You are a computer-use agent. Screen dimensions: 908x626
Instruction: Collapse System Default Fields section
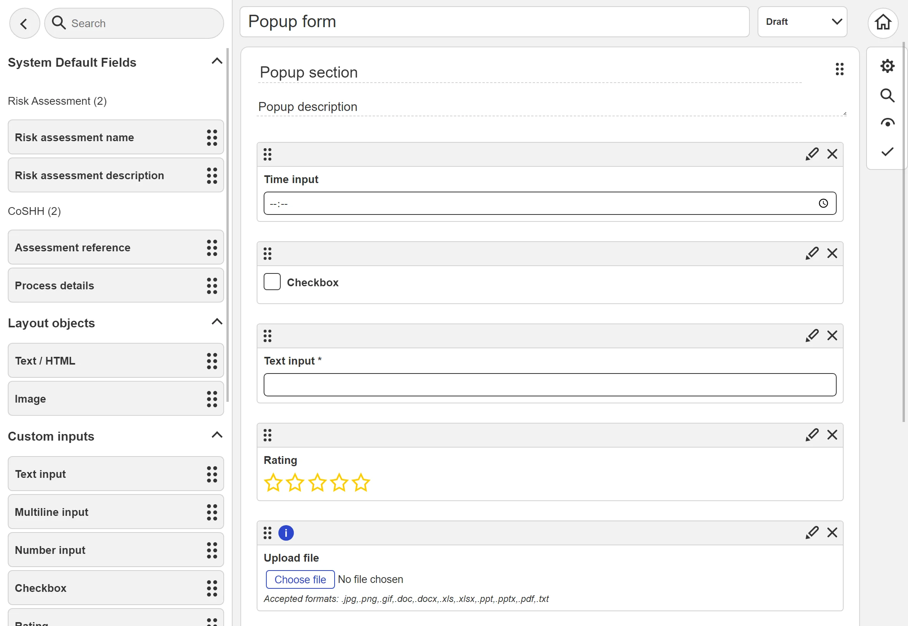[217, 61]
